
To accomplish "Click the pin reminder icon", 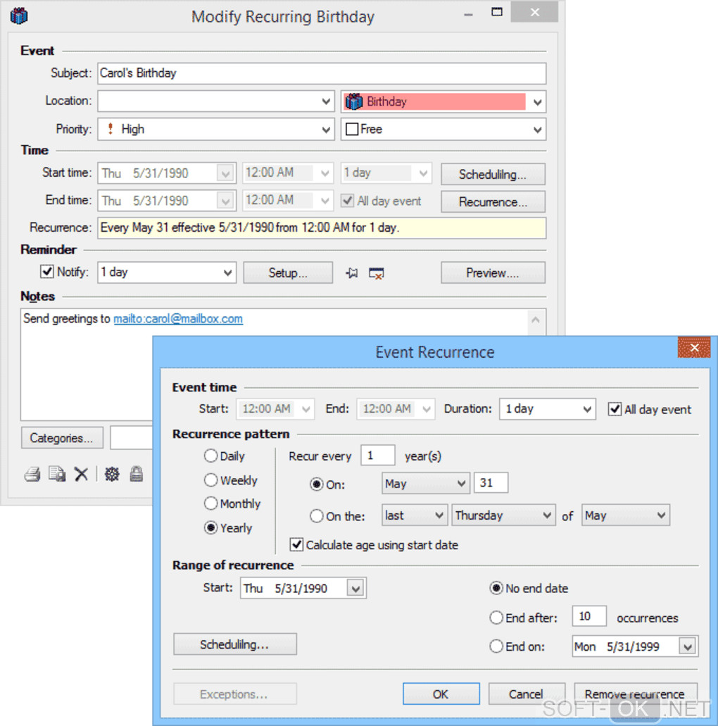I will [352, 273].
